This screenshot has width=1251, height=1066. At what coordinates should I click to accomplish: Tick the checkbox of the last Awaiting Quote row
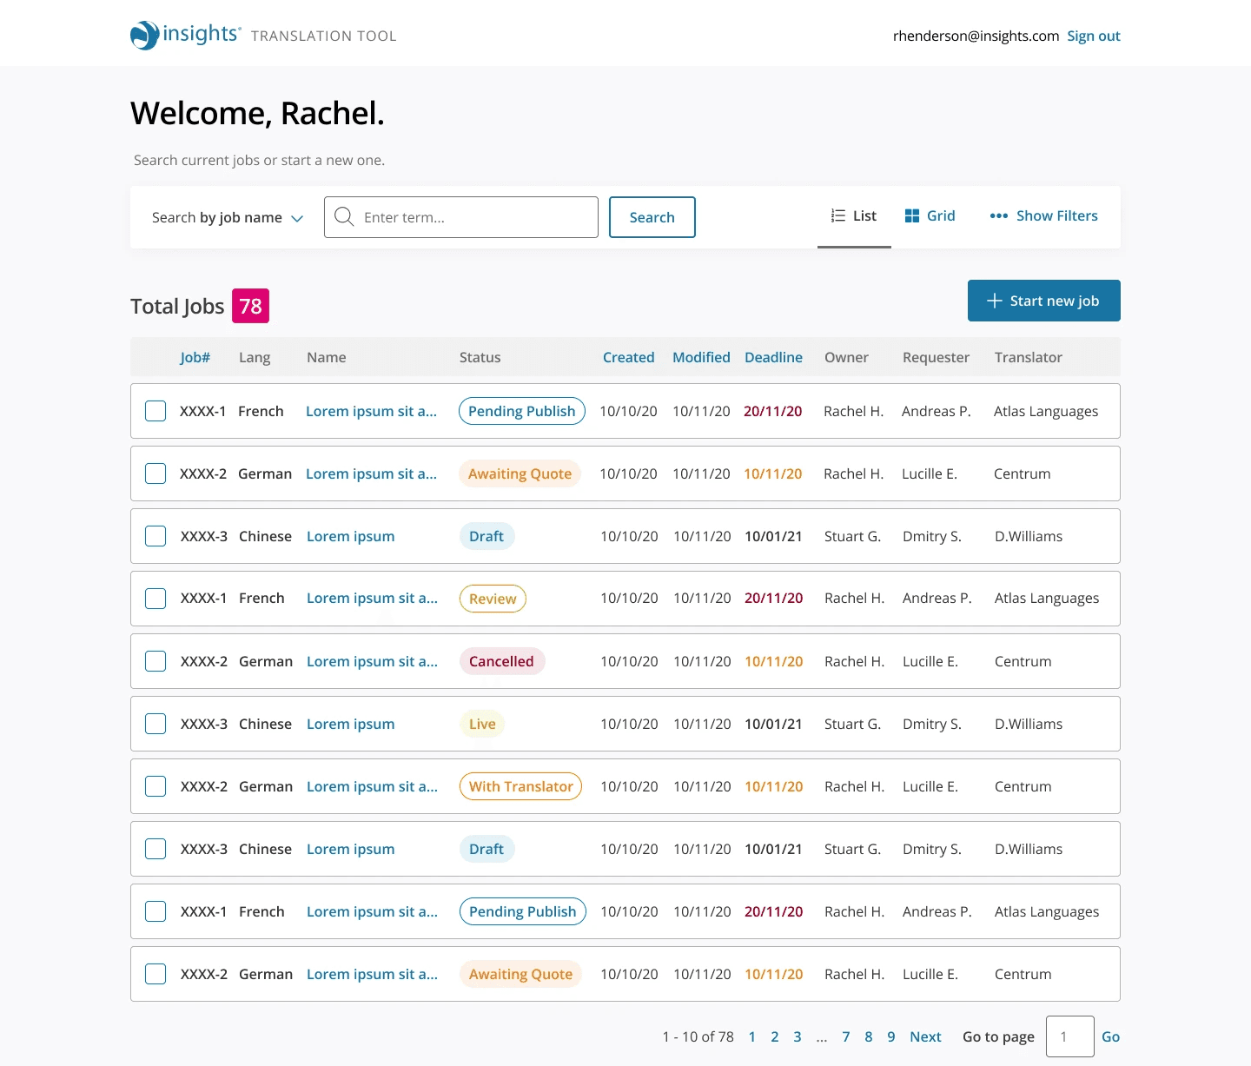(x=156, y=974)
